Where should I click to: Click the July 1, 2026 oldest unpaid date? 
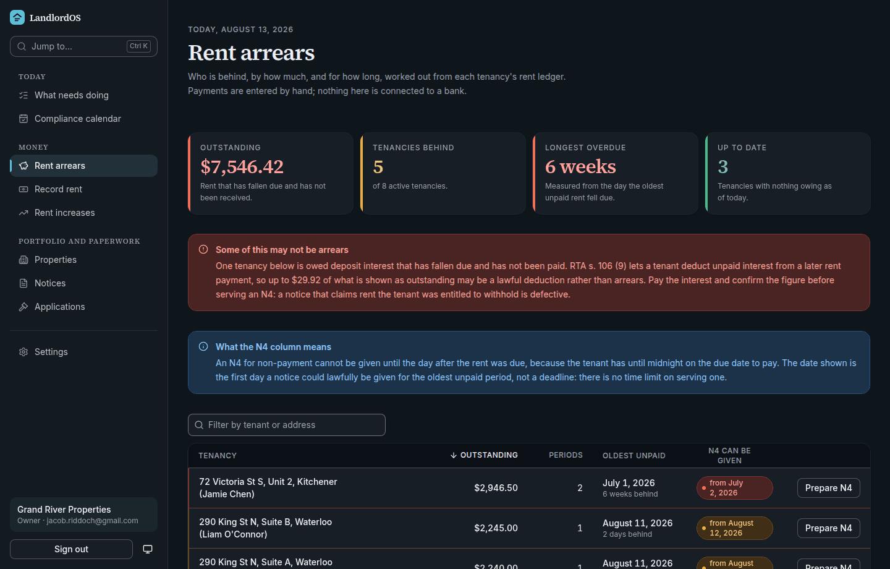click(629, 483)
